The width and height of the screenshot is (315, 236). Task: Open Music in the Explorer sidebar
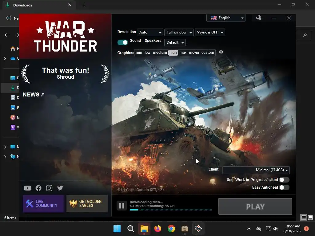[x=15, y=117]
